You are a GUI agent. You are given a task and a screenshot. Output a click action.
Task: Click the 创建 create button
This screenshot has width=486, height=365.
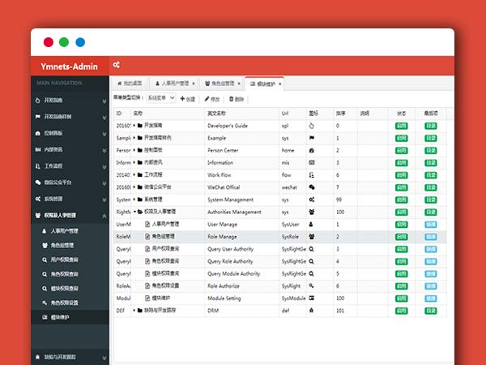(188, 98)
